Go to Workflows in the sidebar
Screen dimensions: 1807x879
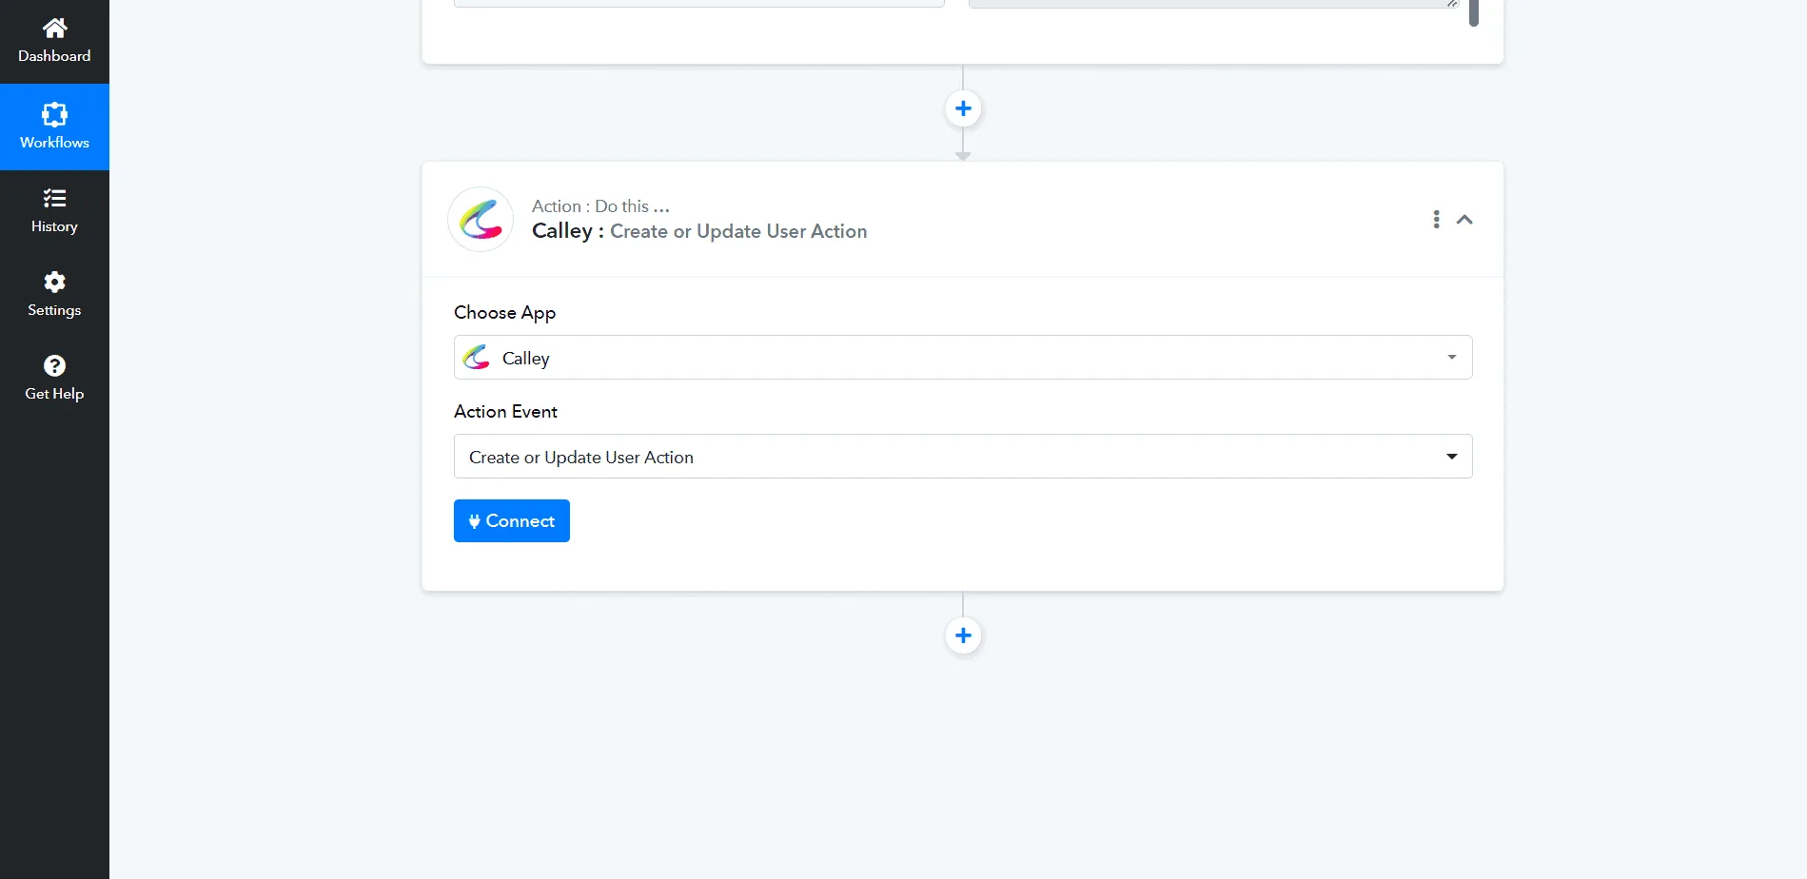(54, 127)
